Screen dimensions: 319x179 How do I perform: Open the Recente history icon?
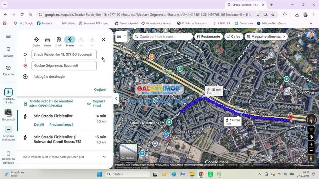(x=9, y=68)
